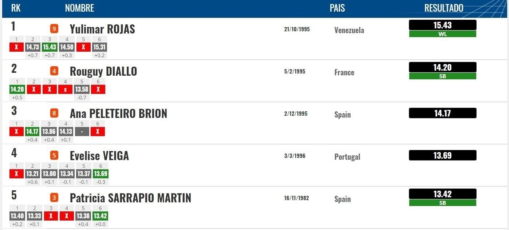The height and width of the screenshot is (230, 509).
Task: Click orange bib number 5 badge
Action: click(54, 155)
